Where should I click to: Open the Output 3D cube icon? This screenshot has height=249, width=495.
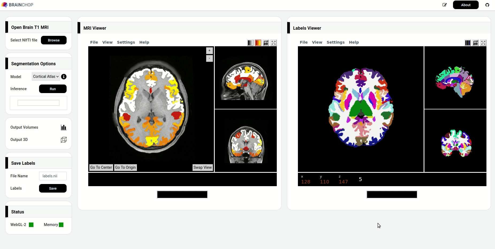(64, 140)
